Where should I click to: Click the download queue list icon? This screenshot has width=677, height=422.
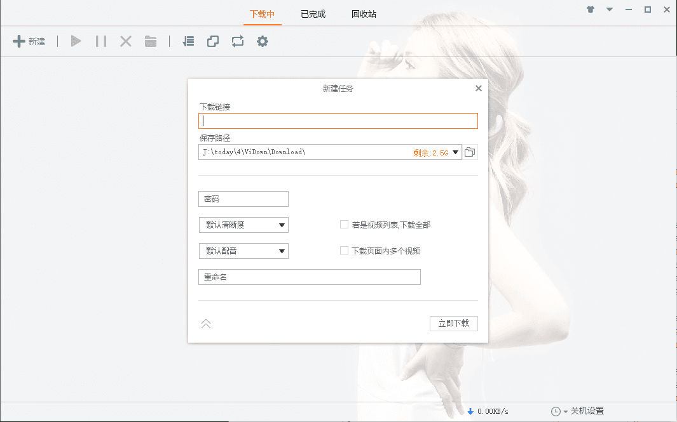188,41
